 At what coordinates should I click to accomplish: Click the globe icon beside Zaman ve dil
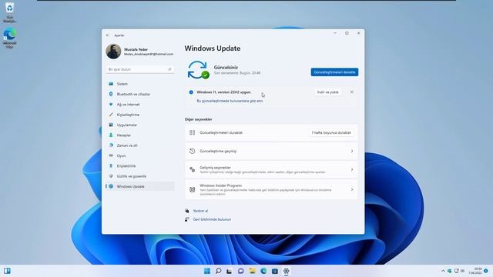(111, 145)
